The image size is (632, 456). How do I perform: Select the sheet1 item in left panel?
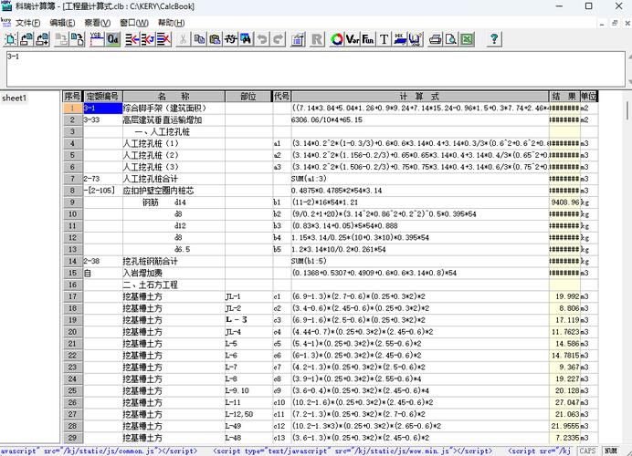[x=15, y=98]
